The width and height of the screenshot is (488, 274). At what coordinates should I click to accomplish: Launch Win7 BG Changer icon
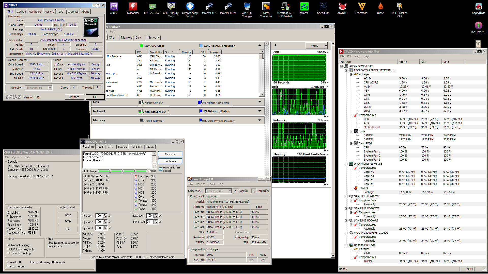(x=247, y=10)
